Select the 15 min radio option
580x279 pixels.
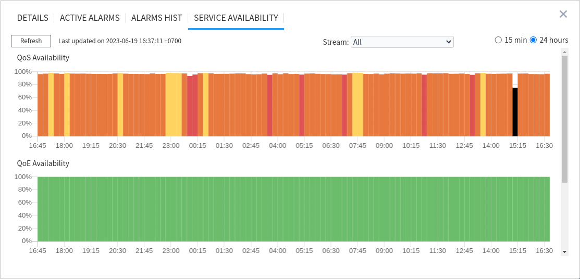tap(498, 40)
